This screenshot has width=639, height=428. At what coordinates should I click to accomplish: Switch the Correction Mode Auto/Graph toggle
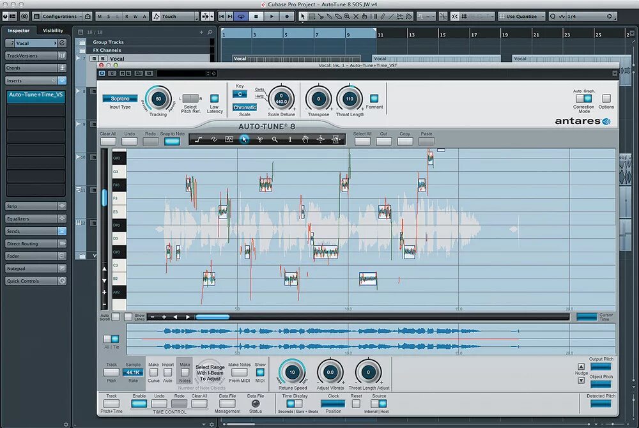[x=583, y=98]
